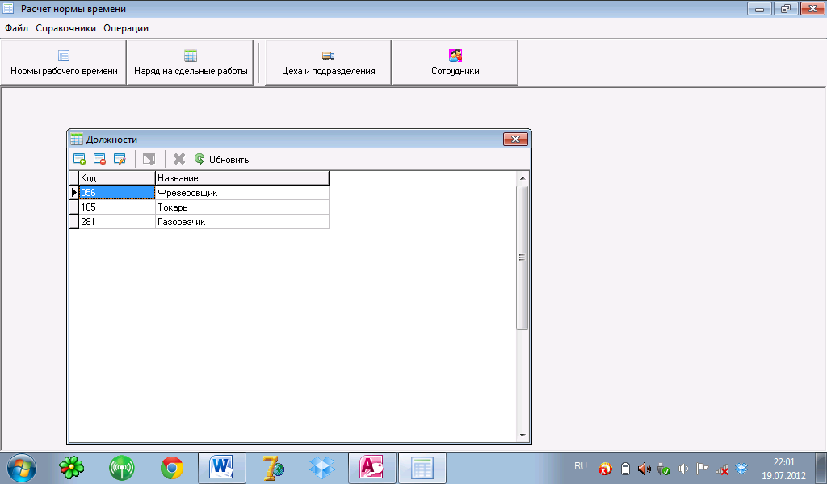Viewport: 827px width, 484px height.
Task: Click the network signal tray icon
Action: 722,469
